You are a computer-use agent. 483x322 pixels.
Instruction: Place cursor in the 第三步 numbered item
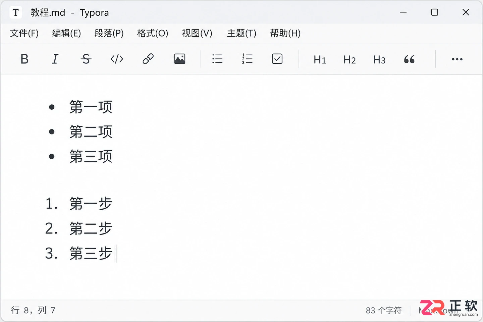pos(91,253)
